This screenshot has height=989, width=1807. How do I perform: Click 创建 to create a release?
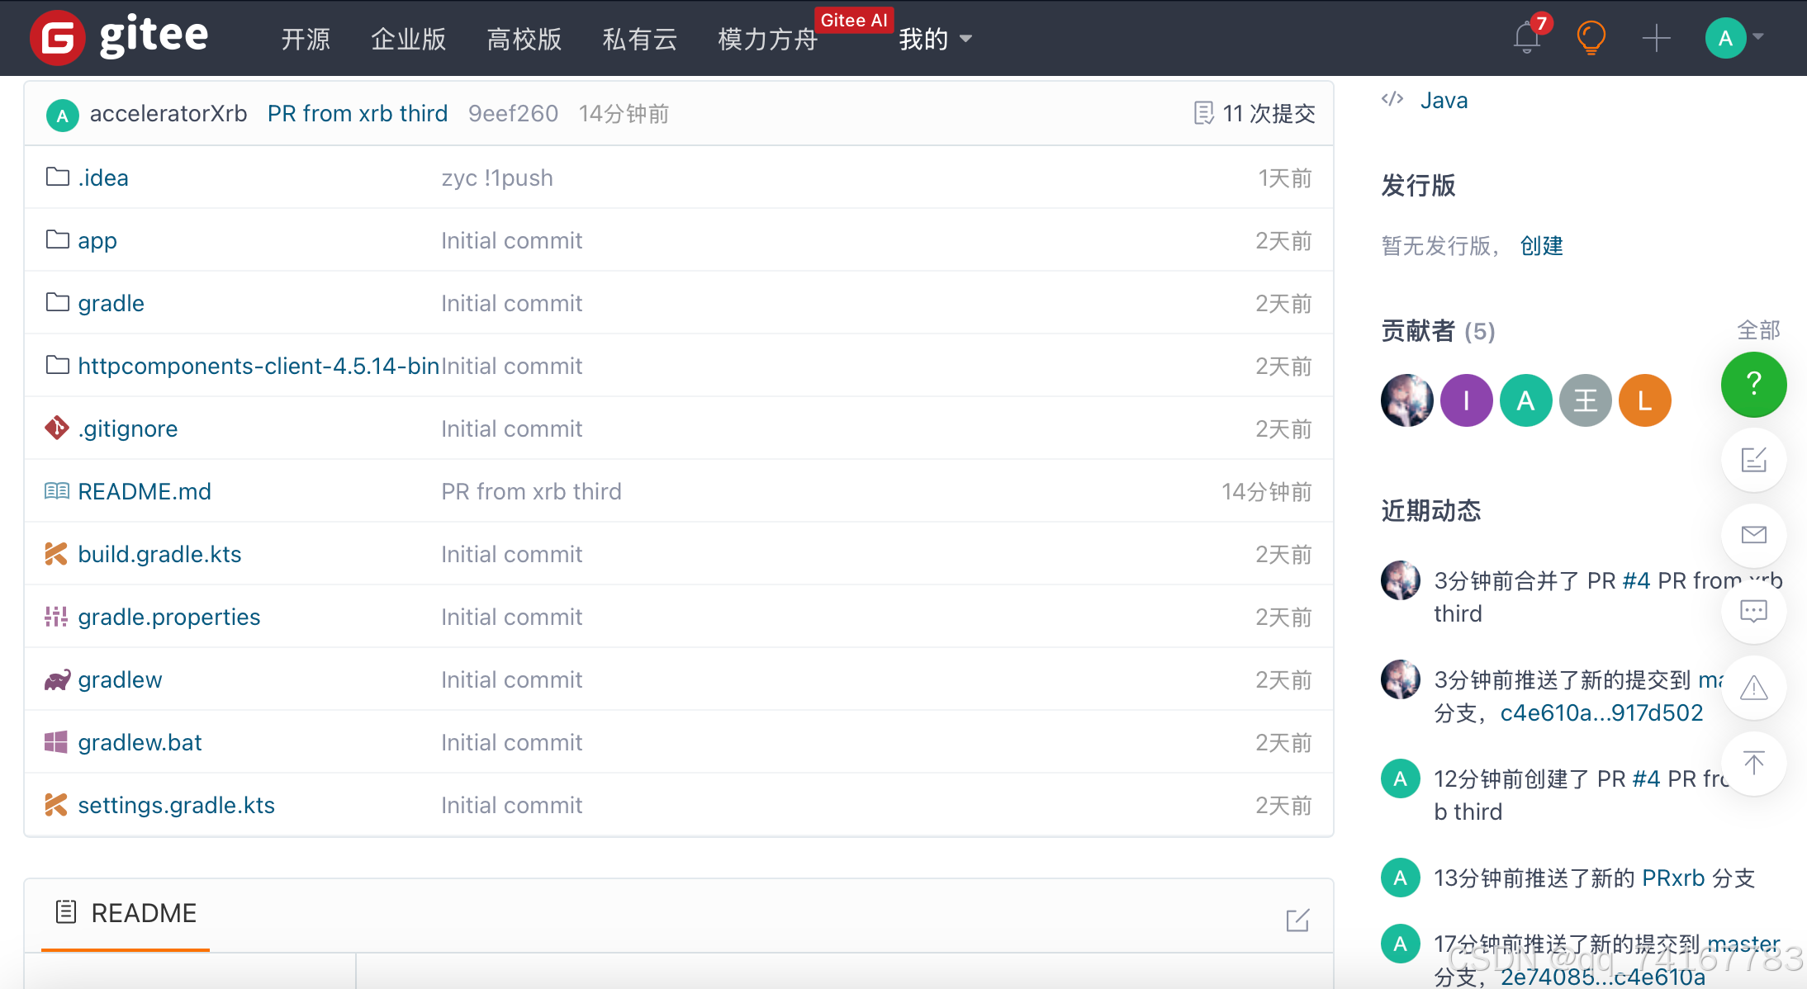click(x=1541, y=245)
